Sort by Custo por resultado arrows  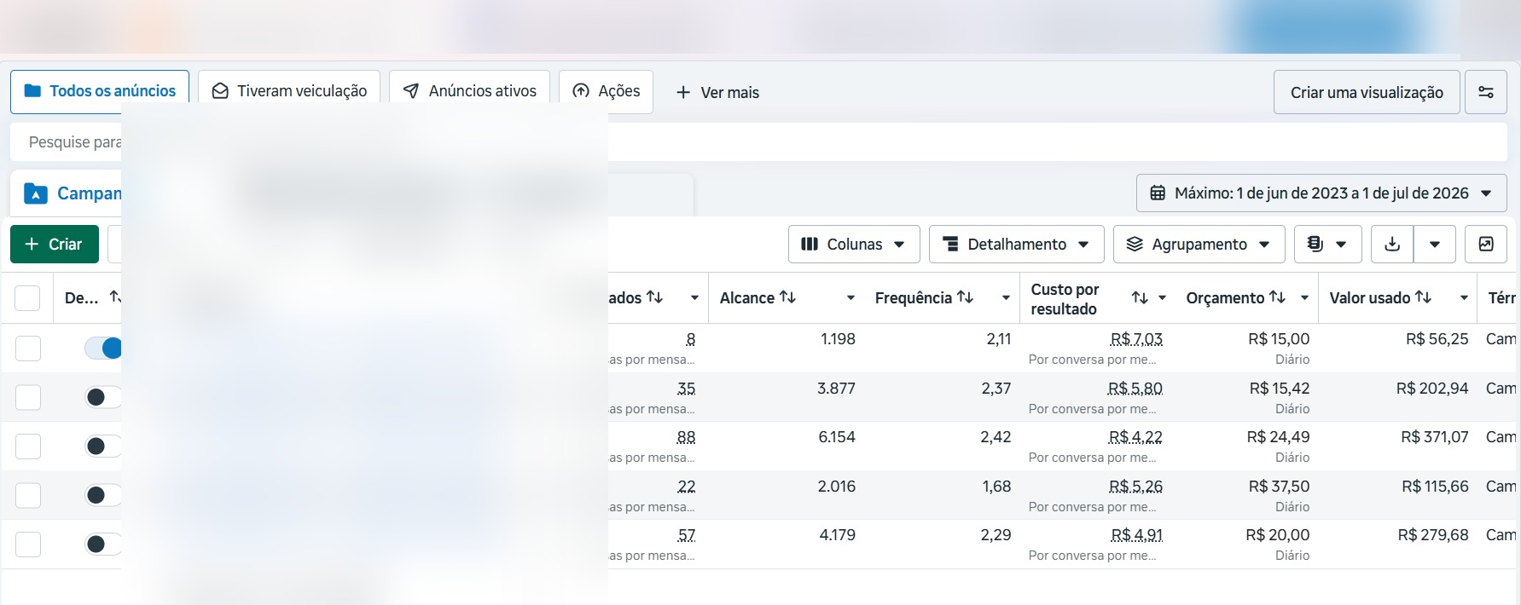(1140, 297)
